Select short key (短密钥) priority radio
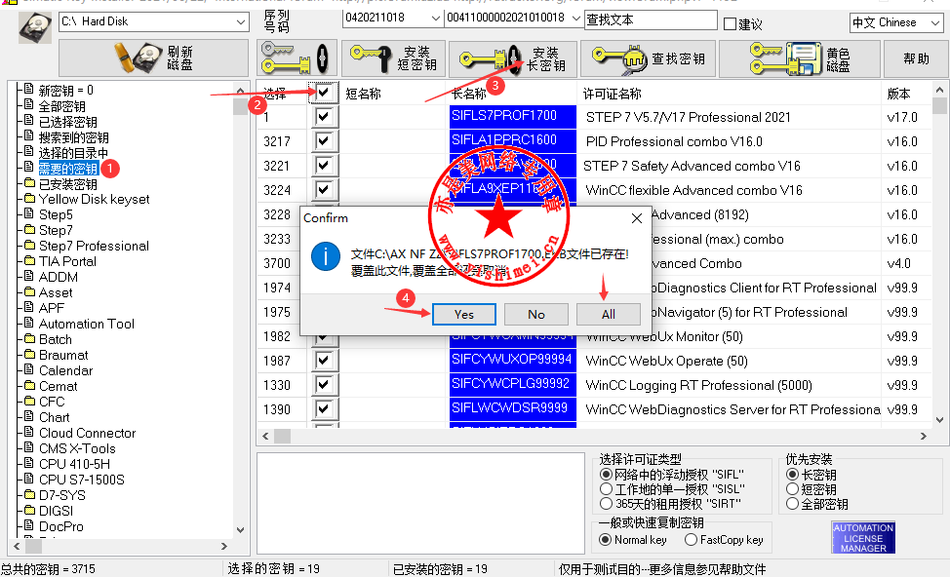Viewport: 950px width, 577px height. [x=792, y=488]
